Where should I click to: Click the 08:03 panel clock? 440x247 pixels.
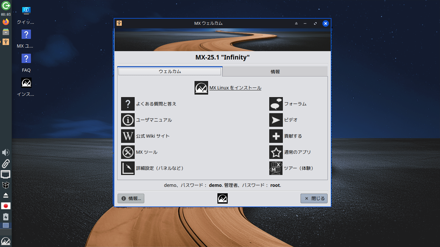(x=6, y=14)
